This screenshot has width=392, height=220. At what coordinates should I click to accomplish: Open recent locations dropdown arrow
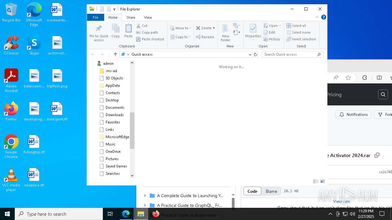click(109, 54)
